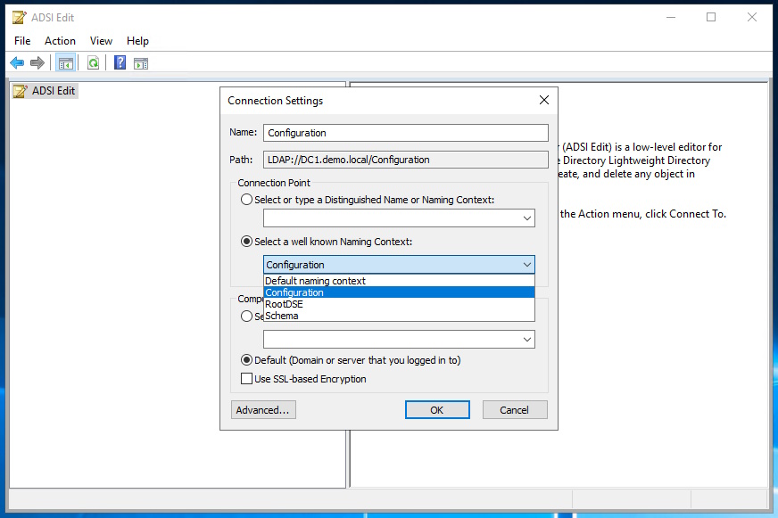The height and width of the screenshot is (518, 778).
Task: Choose Default domain or server radio option
Action: coord(246,360)
